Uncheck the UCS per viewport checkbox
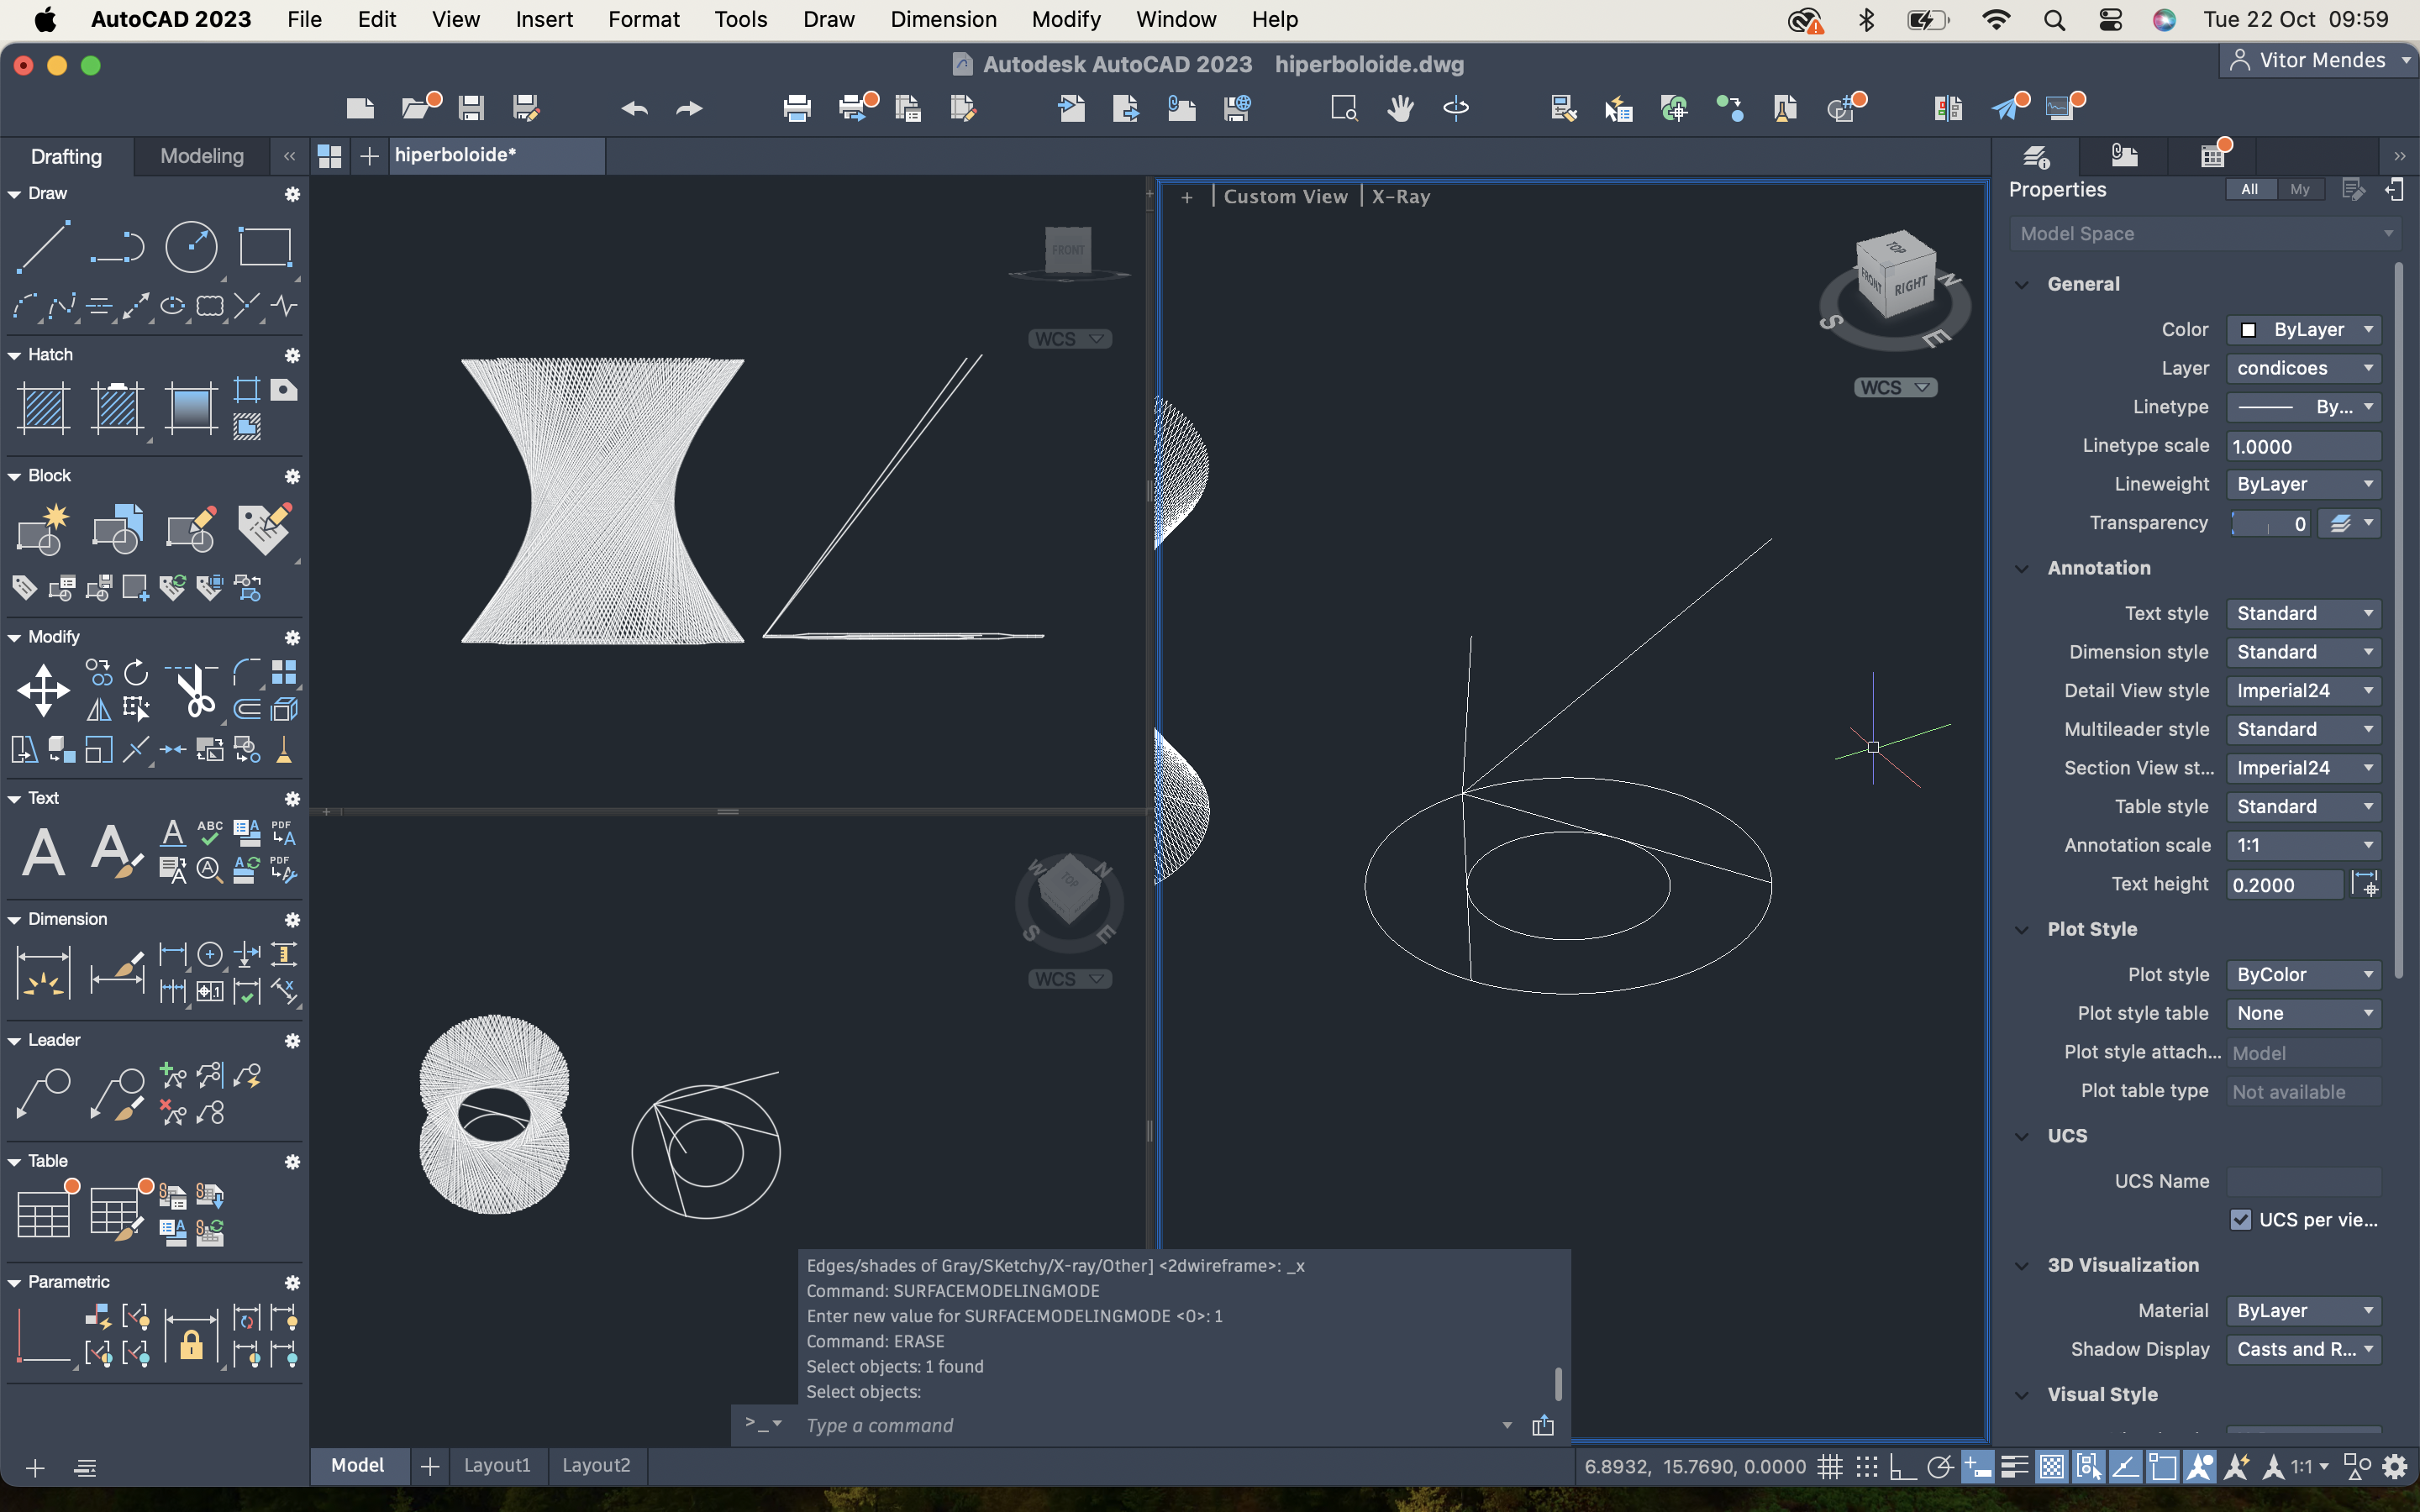The width and height of the screenshot is (2420, 1512). click(2240, 1219)
